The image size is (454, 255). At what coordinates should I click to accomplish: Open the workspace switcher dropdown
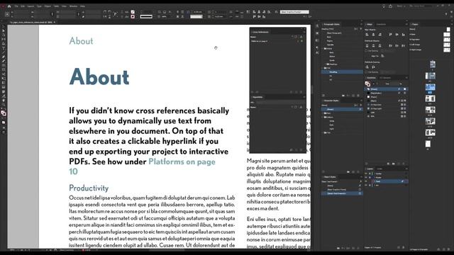(402, 6)
